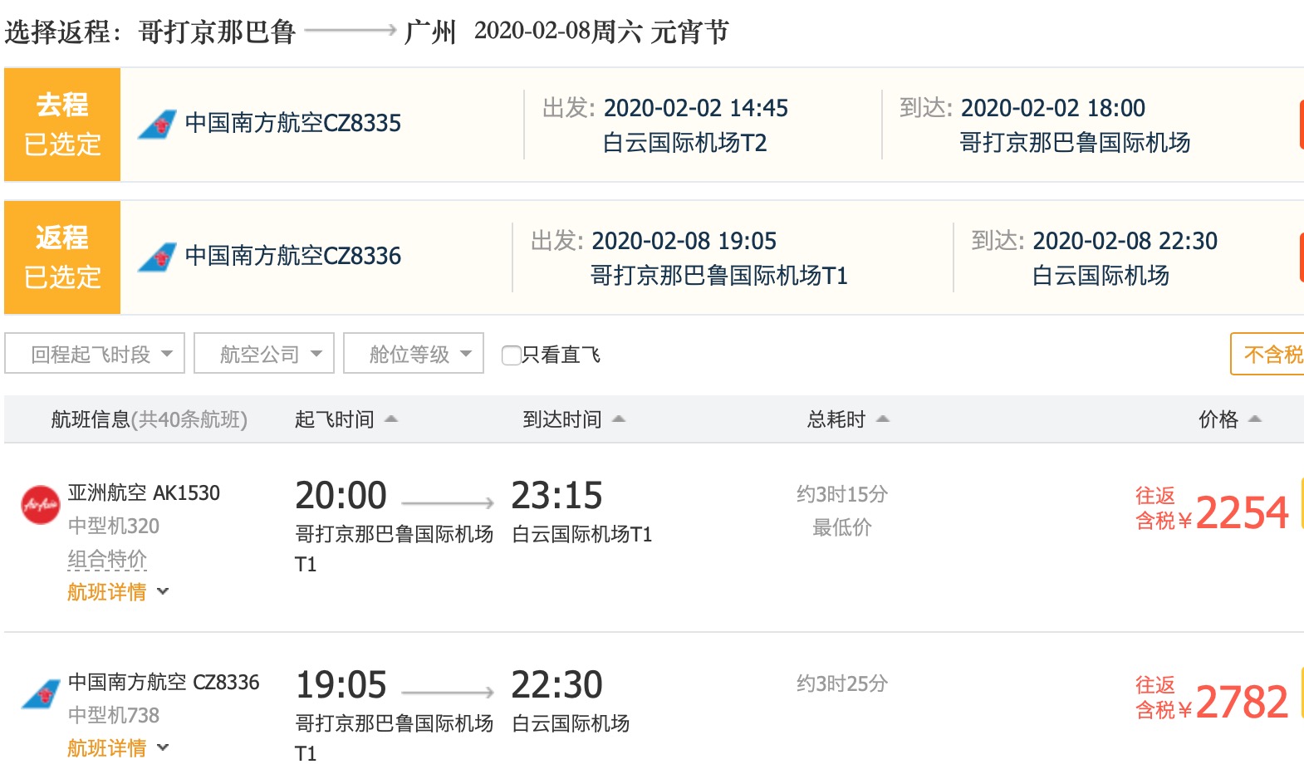Screen dimensions: 1304x774
Task: Click China Southern logo in flight list row
Action: pos(40,694)
